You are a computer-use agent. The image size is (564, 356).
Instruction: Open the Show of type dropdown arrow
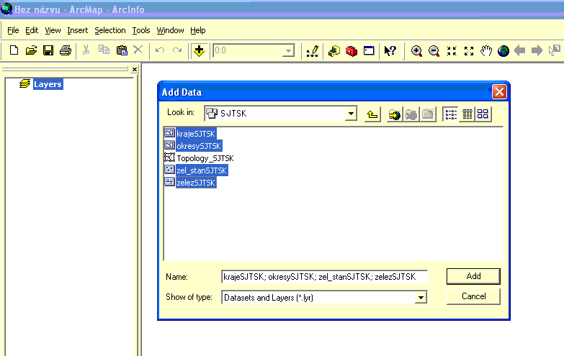[x=421, y=298]
